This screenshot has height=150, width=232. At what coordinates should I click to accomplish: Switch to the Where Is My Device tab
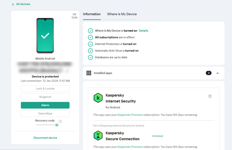point(122,14)
